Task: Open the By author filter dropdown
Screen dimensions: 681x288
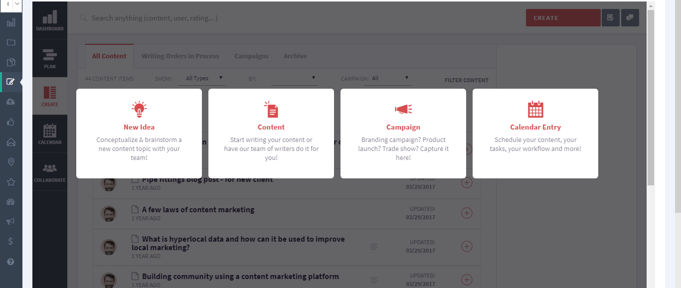Action: click(294, 78)
